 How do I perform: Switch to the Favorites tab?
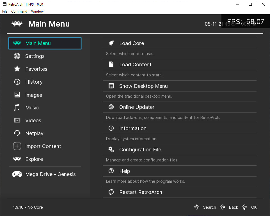pyautogui.click(x=45, y=69)
